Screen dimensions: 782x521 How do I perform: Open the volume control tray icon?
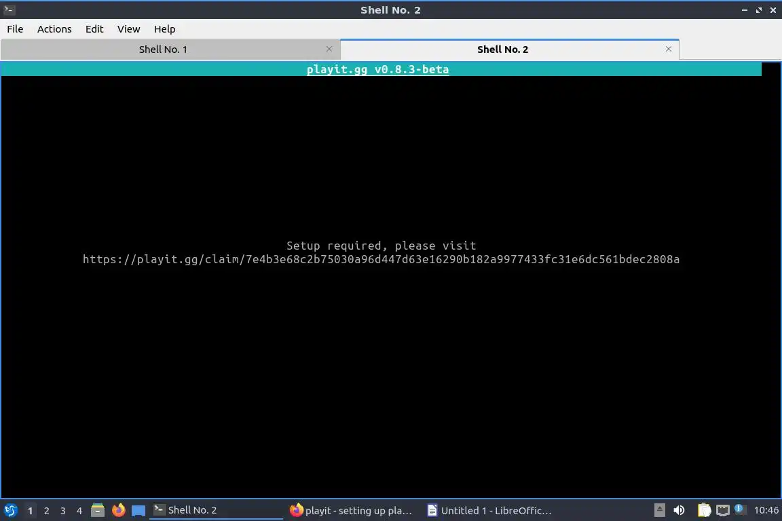[679, 510]
